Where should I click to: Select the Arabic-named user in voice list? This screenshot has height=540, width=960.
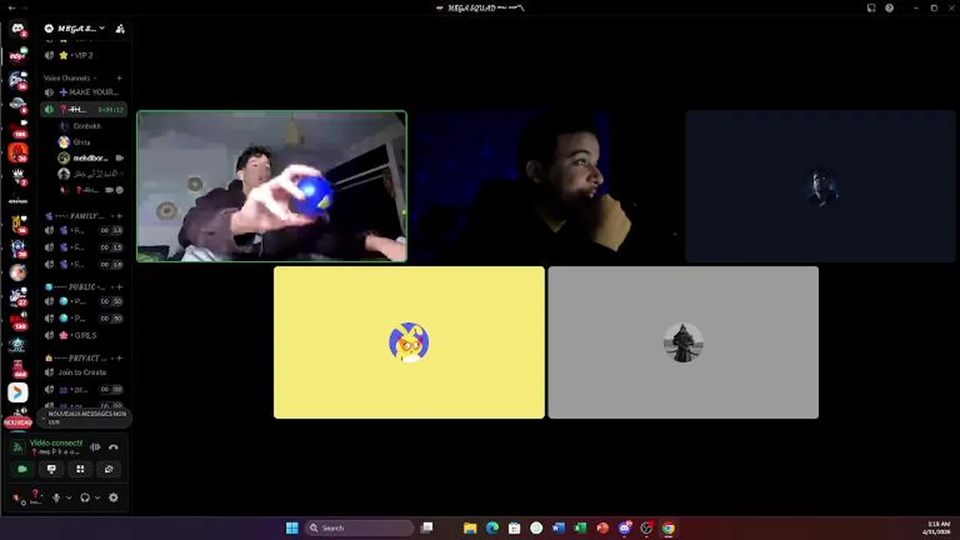tap(90, 174)
